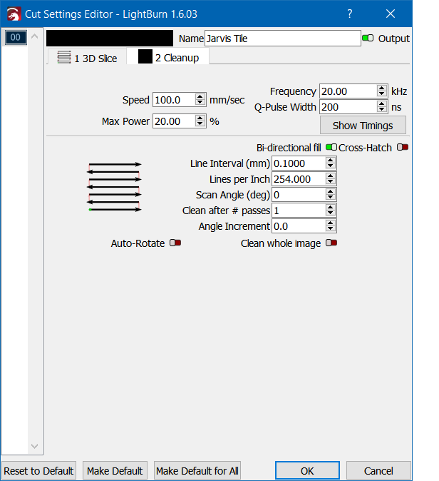Decrease Clean after # passes value
Screen dimensions: 439x481
pyautogui.click(x=330, y=214)
